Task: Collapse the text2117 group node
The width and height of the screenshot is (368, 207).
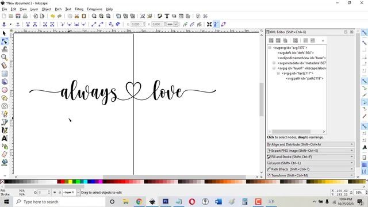Action: 278,73
